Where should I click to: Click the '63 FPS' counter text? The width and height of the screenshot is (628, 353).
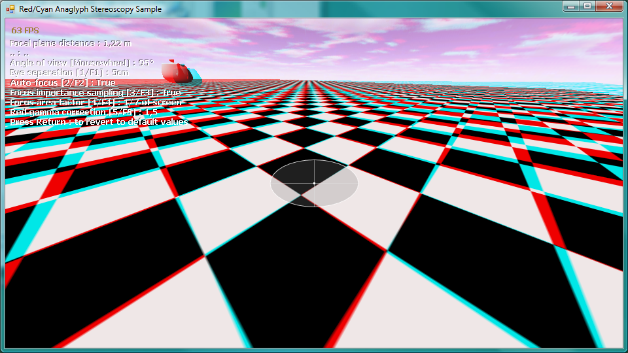[x=25, y=31]
